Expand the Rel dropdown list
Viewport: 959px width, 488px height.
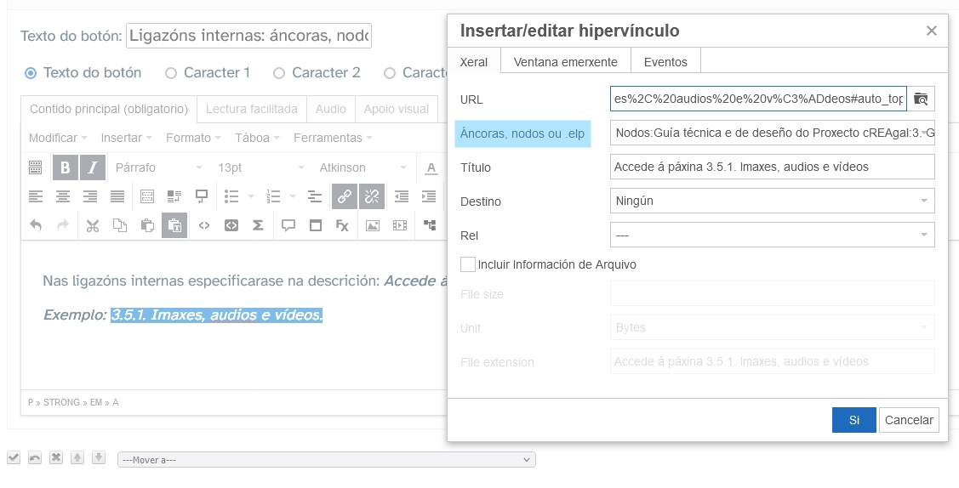[x=772, y=235]
